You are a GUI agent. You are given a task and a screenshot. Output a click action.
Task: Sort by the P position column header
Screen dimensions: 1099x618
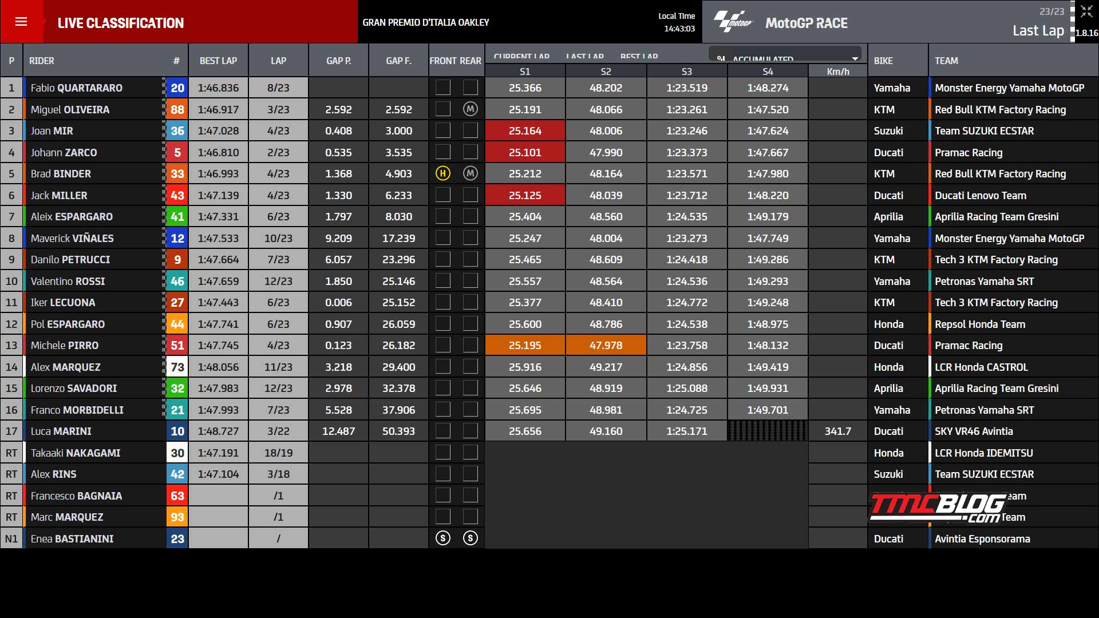point(11,61)
